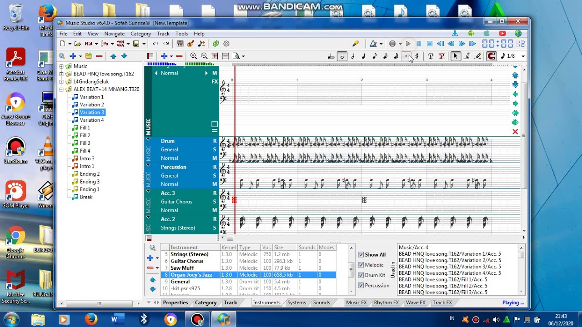Zoom in on the score
This screenshot has height=327, width=582.
click(194, 56)
